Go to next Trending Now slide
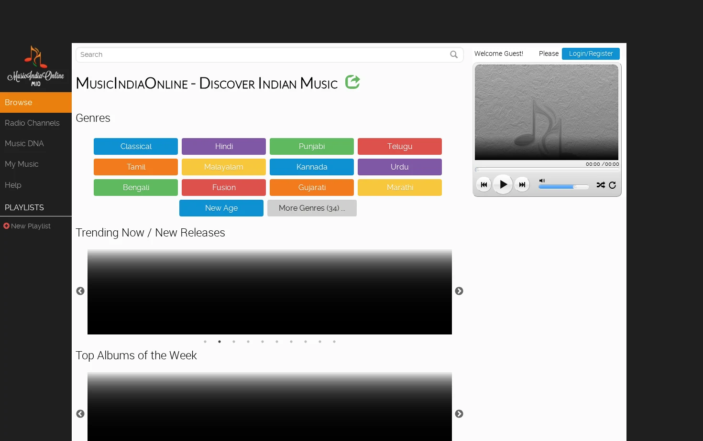703x441 pixels. click(x=459, y=291)
